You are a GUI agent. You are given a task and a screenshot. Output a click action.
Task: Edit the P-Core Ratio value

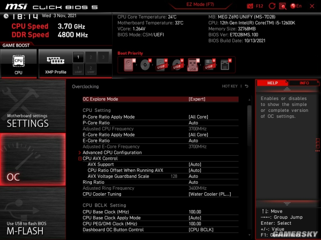tap(160, 123)
